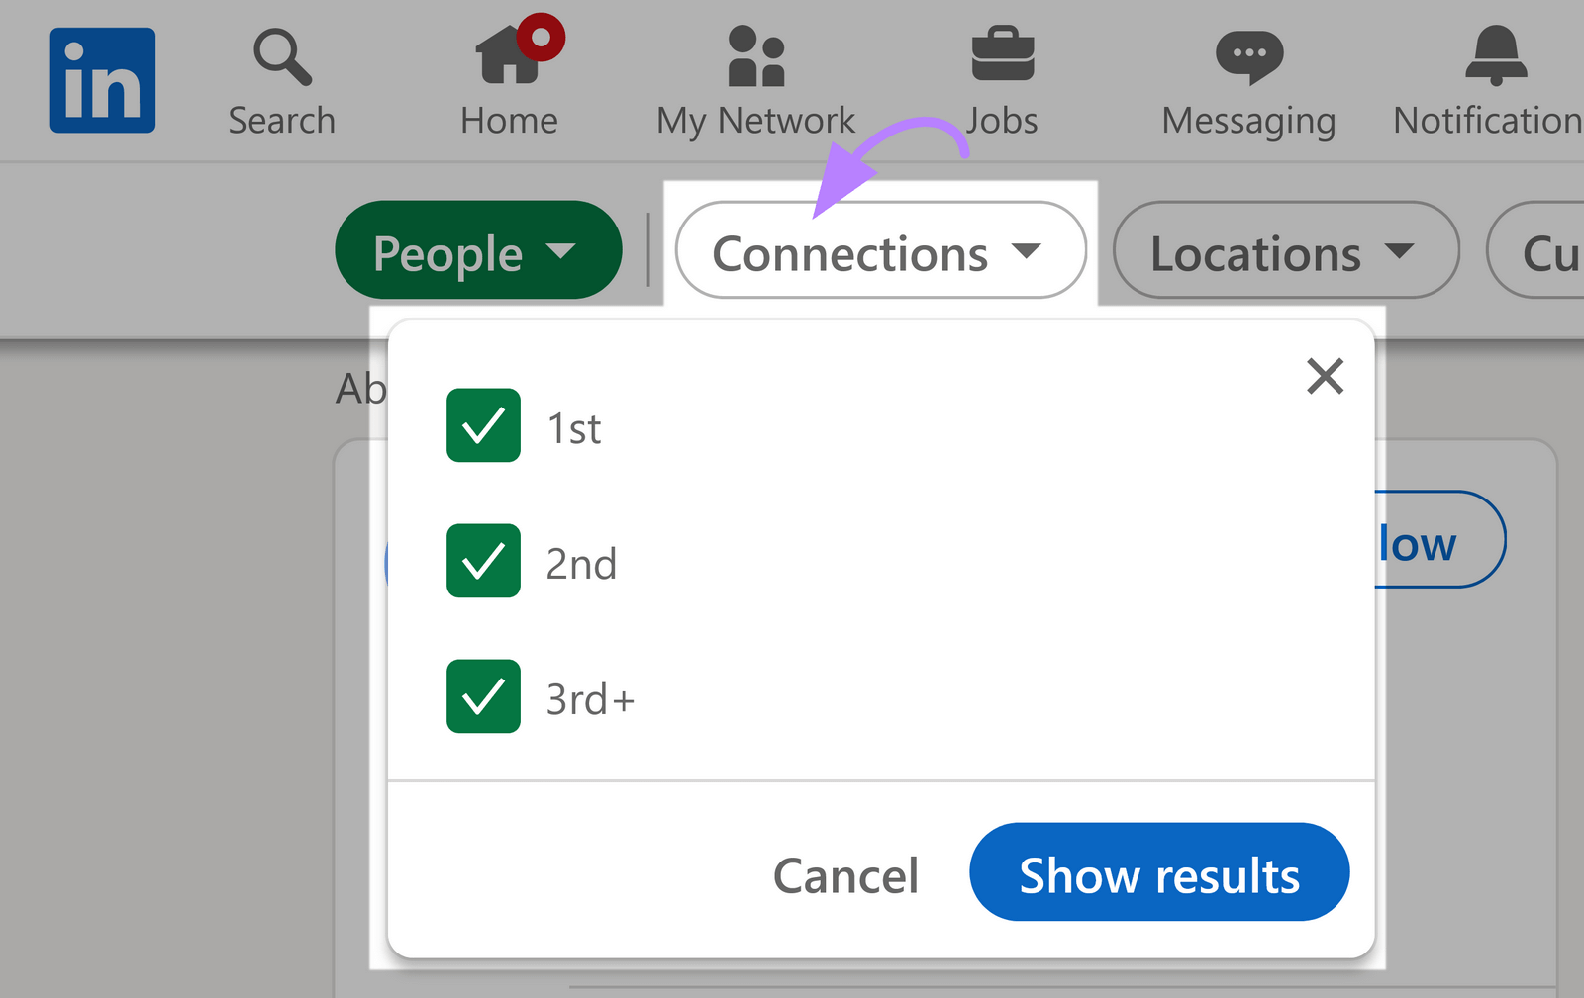Open My Network icon
This screenshot has height=998, width=1584.
click(754, 56)
